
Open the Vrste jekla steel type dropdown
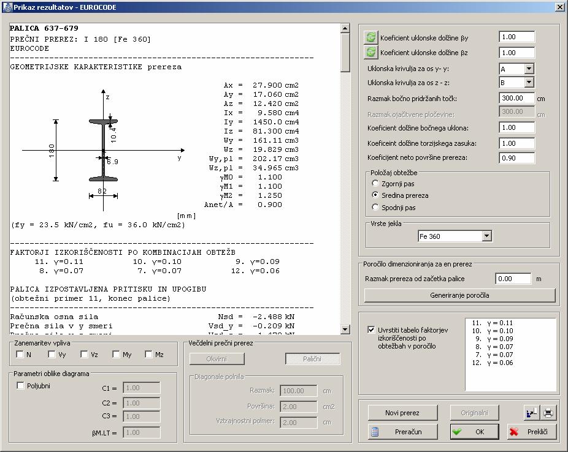click(x=486, y=236)
